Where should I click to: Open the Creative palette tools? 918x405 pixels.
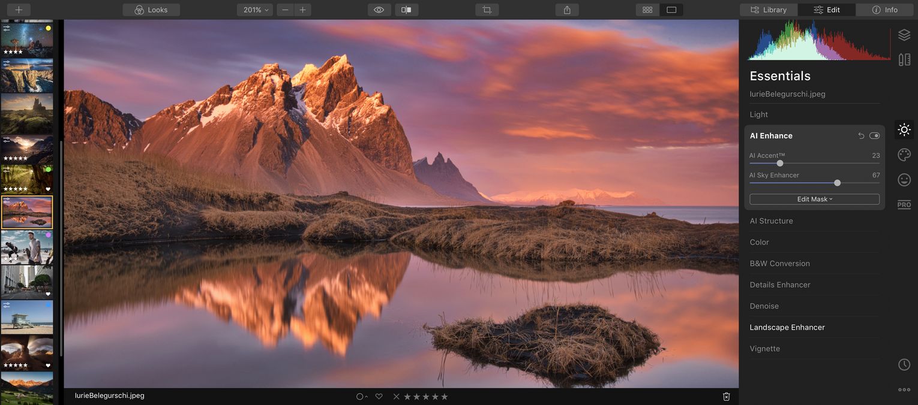(904, 155)
